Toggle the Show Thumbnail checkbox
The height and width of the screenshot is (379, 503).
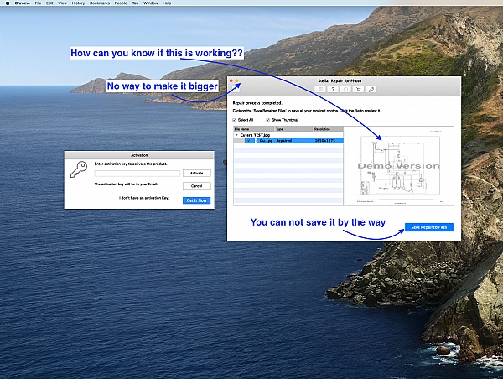coord(268,120)
